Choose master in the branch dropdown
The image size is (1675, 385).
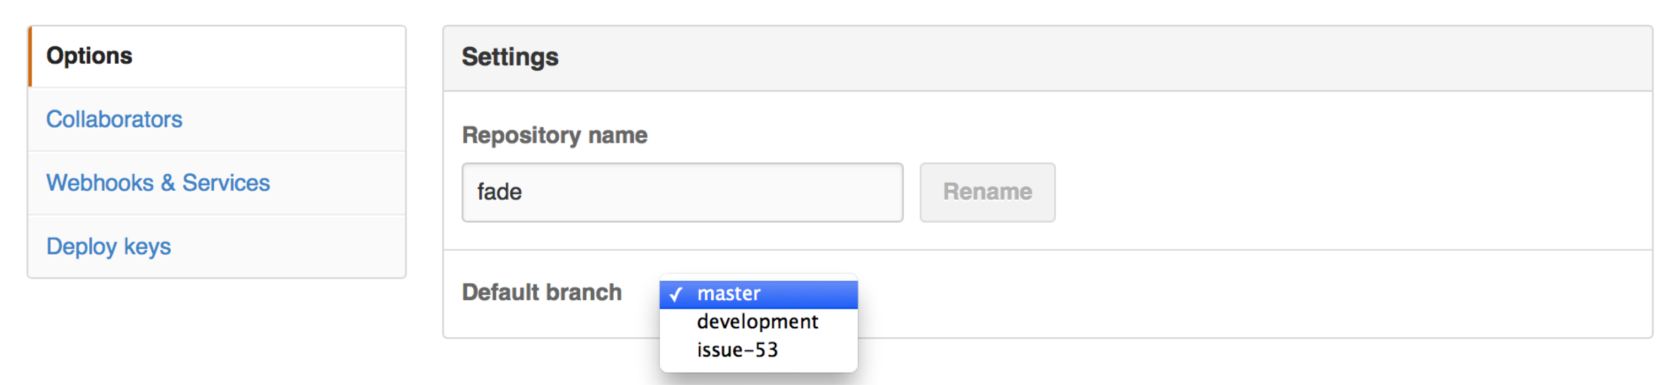point(728,294)
